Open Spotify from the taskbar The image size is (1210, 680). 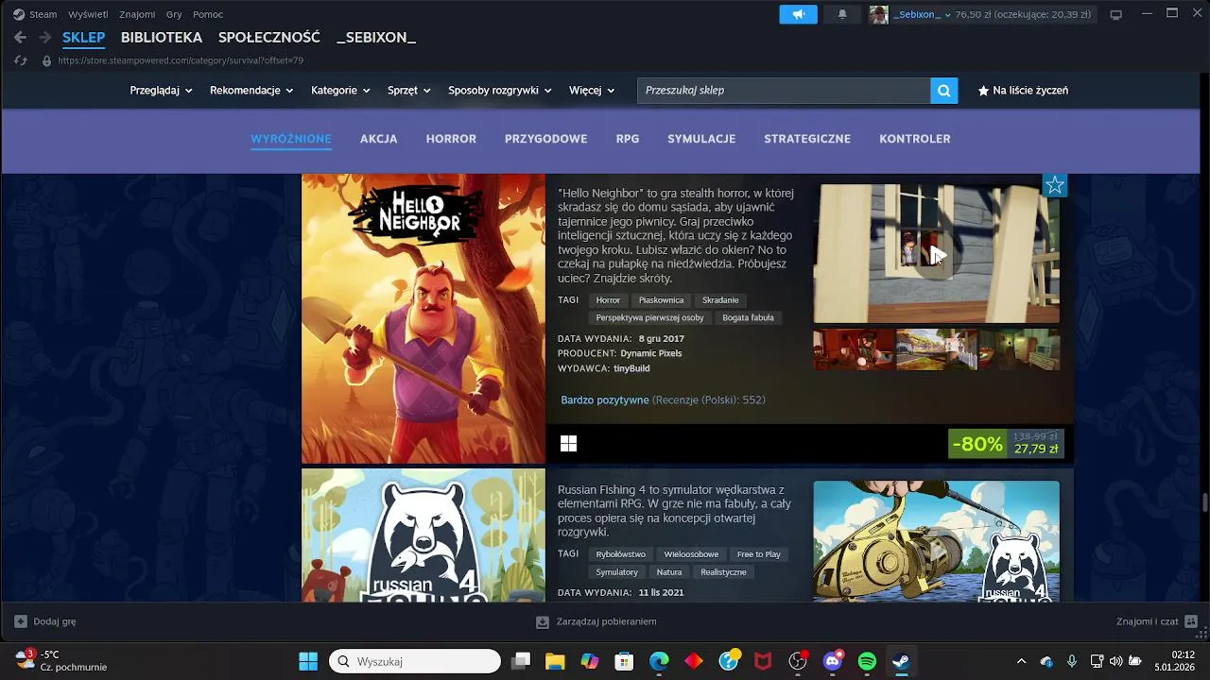coord(867,661)
